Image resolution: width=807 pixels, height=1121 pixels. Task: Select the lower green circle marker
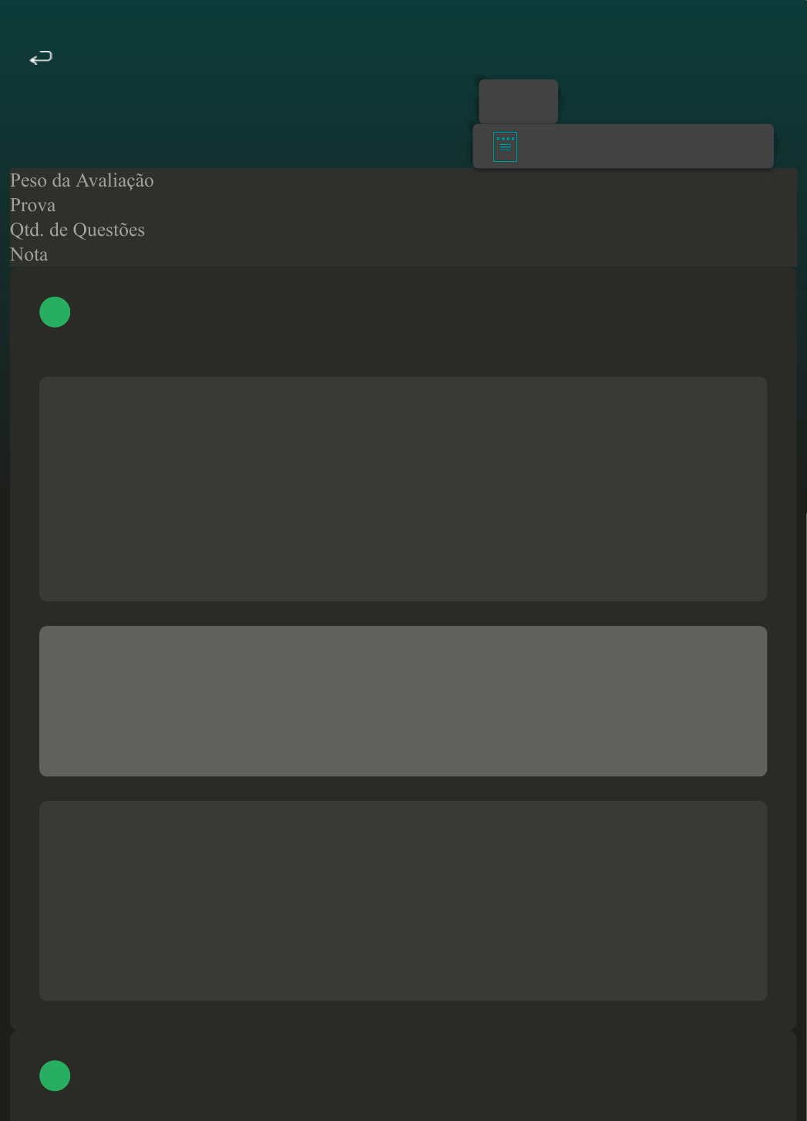55,1076
